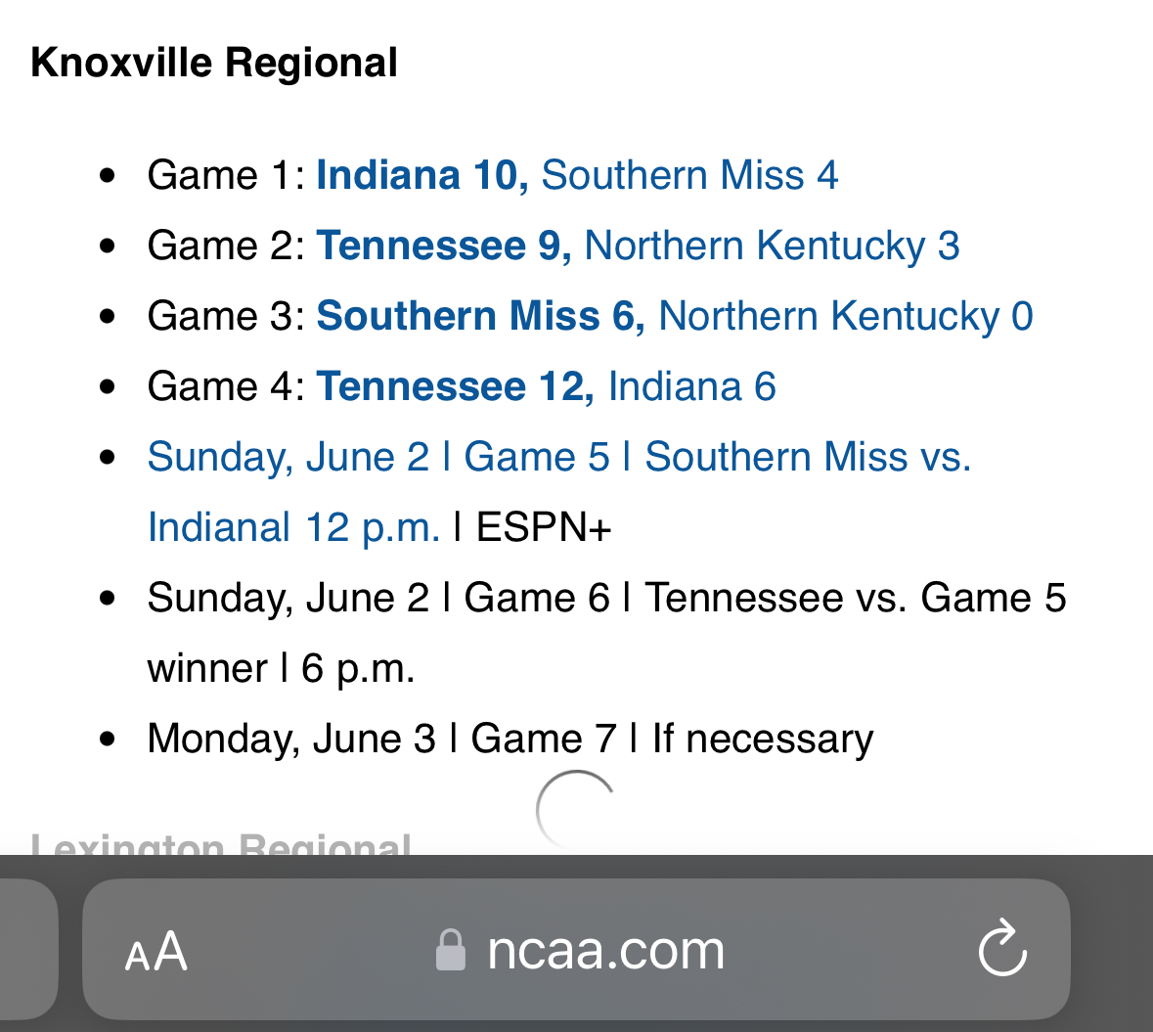Screen dimensions: 1153x1032
Task: Switch to the adjacent tab at left edge
Action: [27, 950]
